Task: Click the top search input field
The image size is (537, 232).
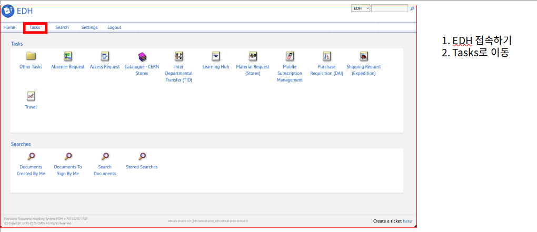Action: [x=390, y=8]
